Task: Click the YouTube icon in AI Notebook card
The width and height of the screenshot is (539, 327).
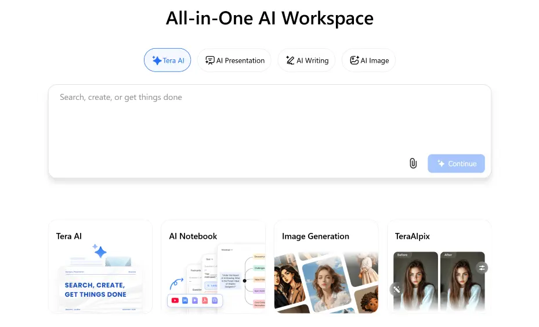Action: tap(175, 300)
